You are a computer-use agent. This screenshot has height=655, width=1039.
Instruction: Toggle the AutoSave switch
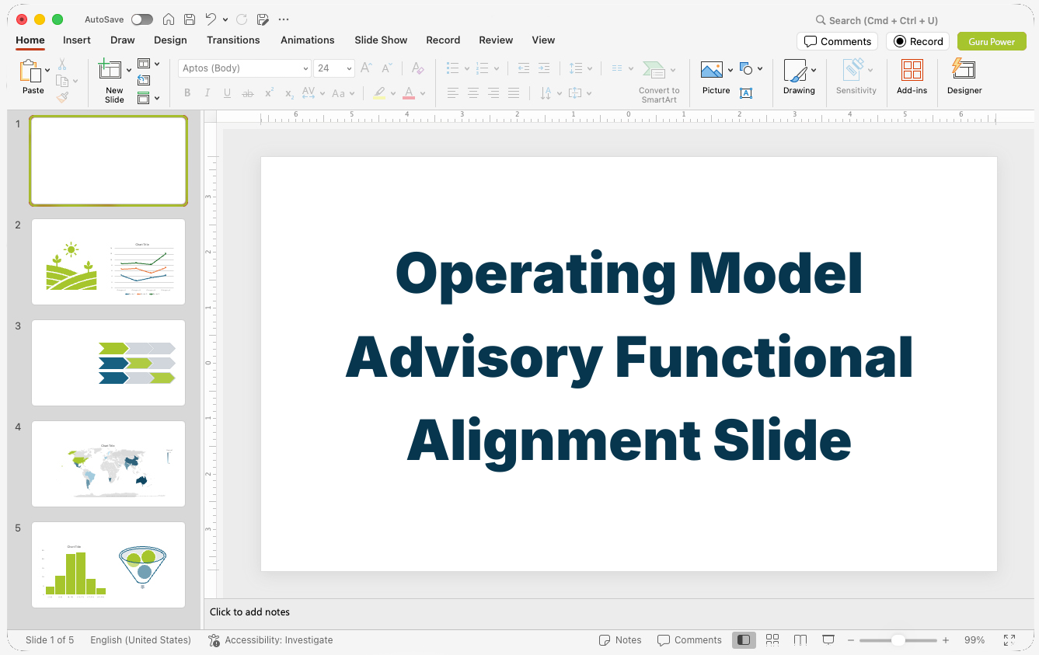click(142, 19)
